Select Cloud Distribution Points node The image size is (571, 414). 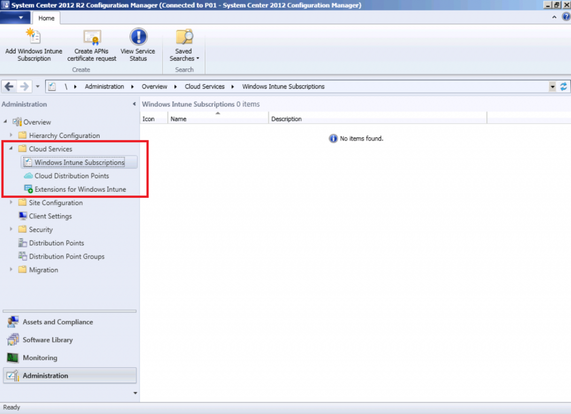coord(72,176)
